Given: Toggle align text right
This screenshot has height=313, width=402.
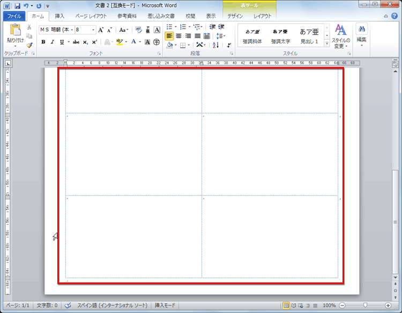Looking at the screenshot, I should tap(188, 36).
